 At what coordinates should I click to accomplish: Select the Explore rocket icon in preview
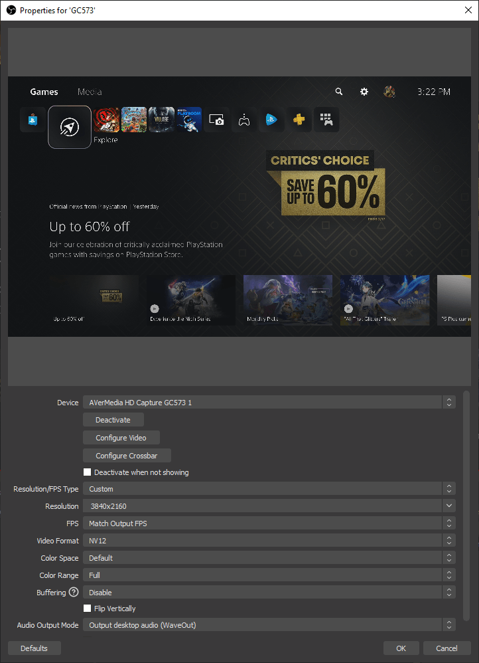pyautogui.click(x=70, y=128)
